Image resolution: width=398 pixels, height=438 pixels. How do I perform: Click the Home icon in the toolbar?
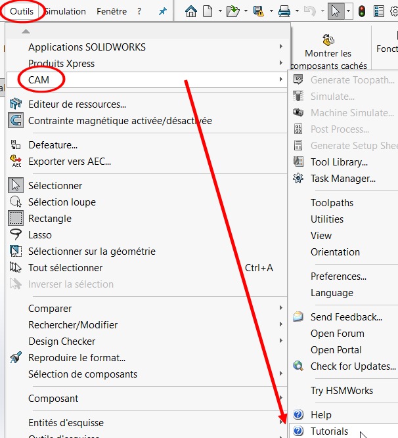pyautogui.click(x=191, y=11)
